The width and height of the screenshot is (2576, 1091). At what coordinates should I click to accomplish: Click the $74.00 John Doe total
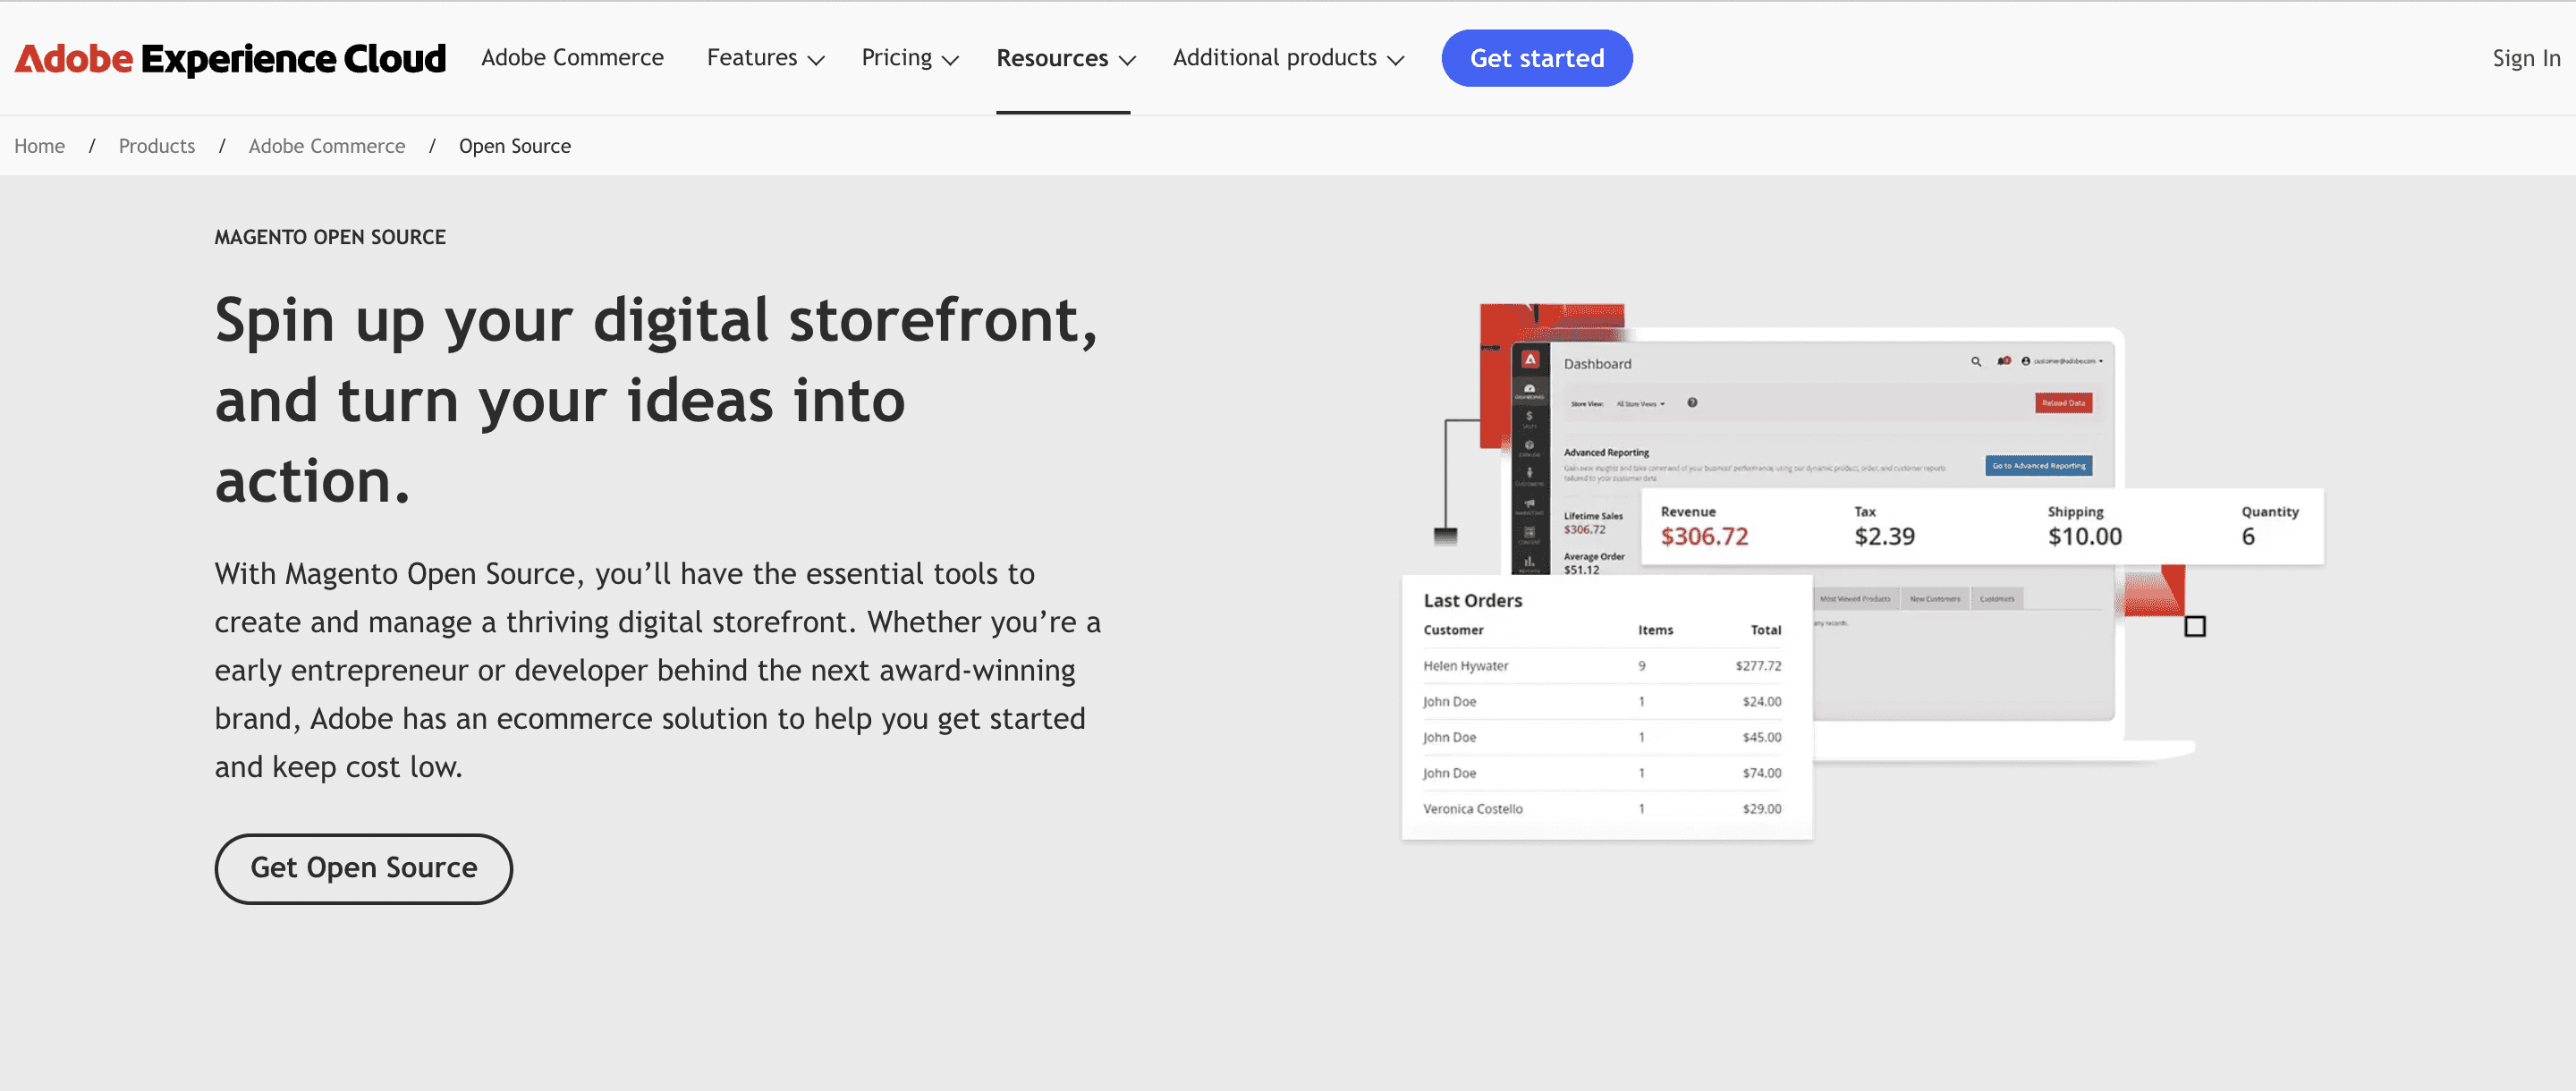tap(1762, 774)
